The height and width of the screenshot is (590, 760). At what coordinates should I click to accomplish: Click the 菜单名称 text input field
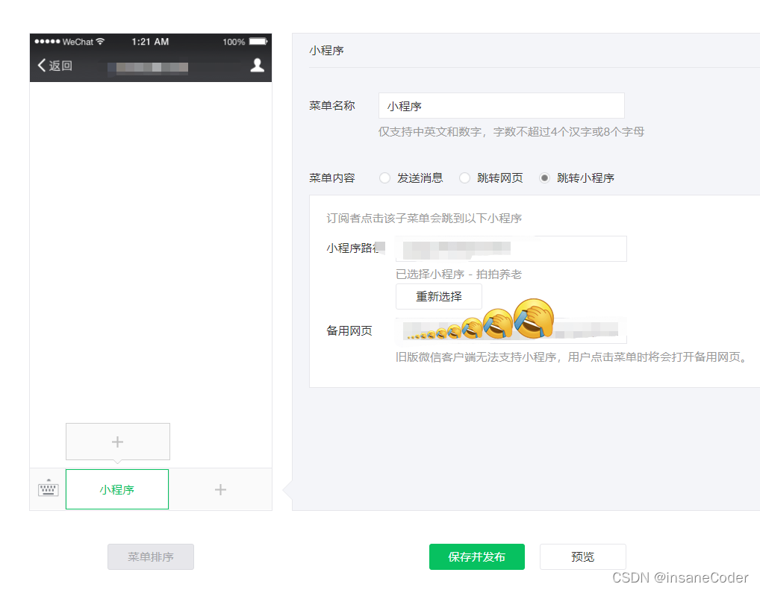501,105
